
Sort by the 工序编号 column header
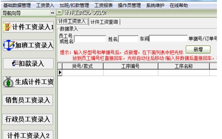tap(130, 66)
